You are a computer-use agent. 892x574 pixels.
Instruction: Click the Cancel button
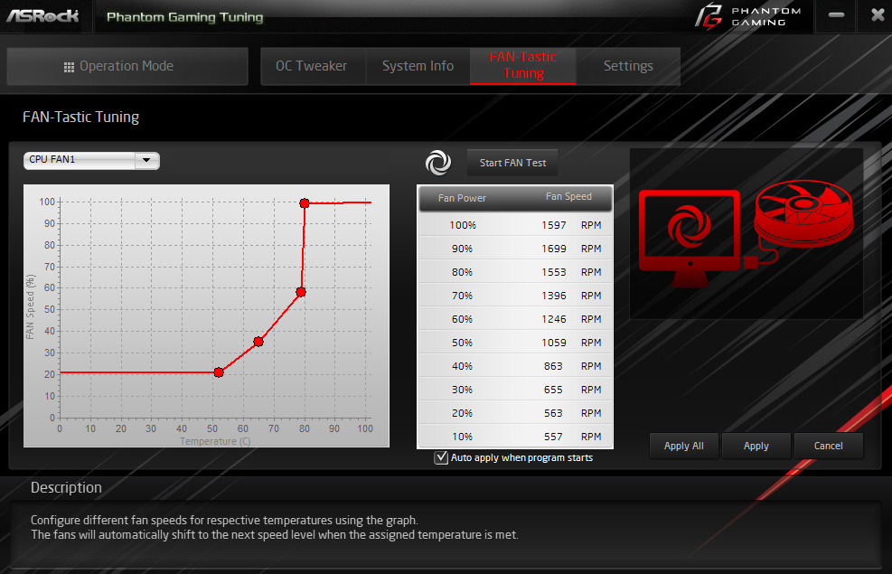[x=828, y=446]
